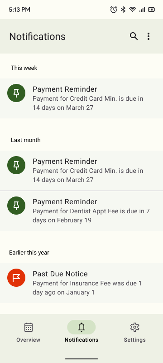Screen dimensions: 163x363
Task: Select the Notifications bell tab
Action: (81, 332)
